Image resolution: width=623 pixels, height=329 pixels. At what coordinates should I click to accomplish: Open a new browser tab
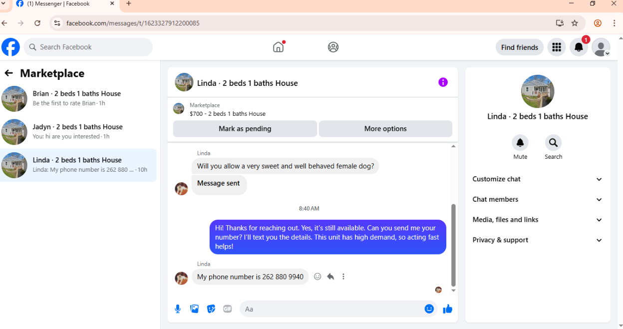pos(129,3)
